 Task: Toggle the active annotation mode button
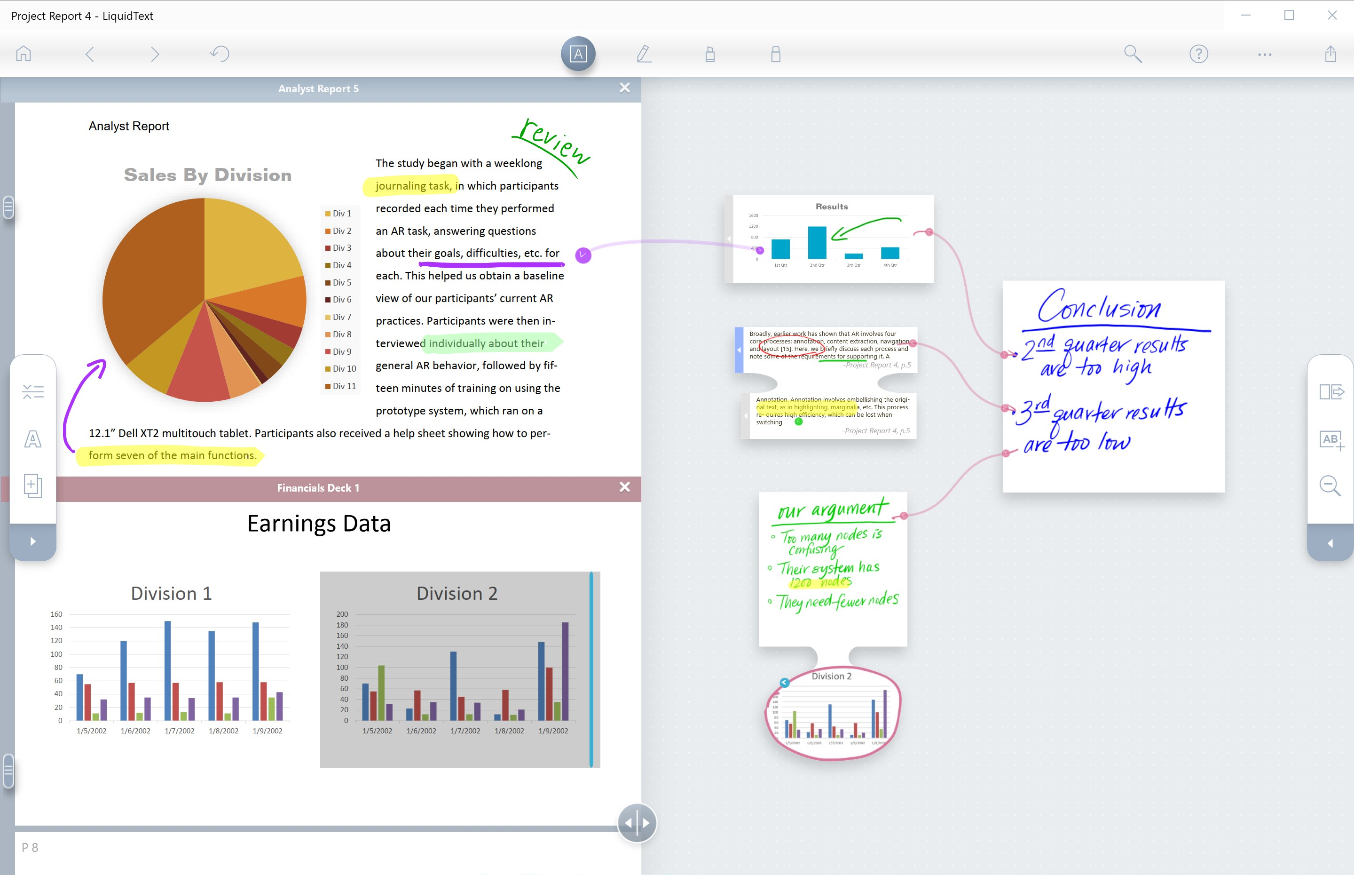(577, 54)
